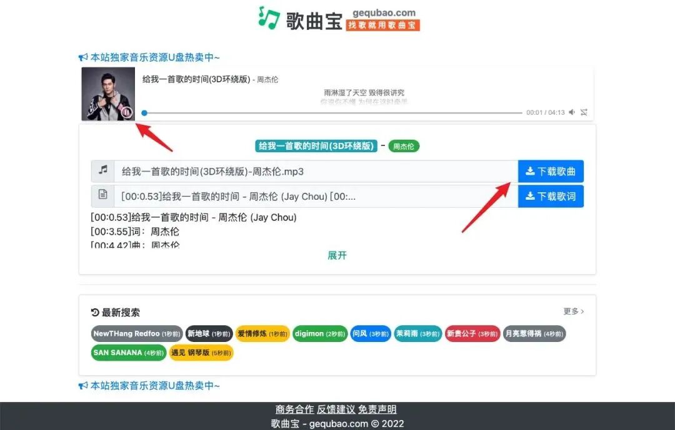
Task: Open the 反馈建议 footer link
Action: (336, 409)
